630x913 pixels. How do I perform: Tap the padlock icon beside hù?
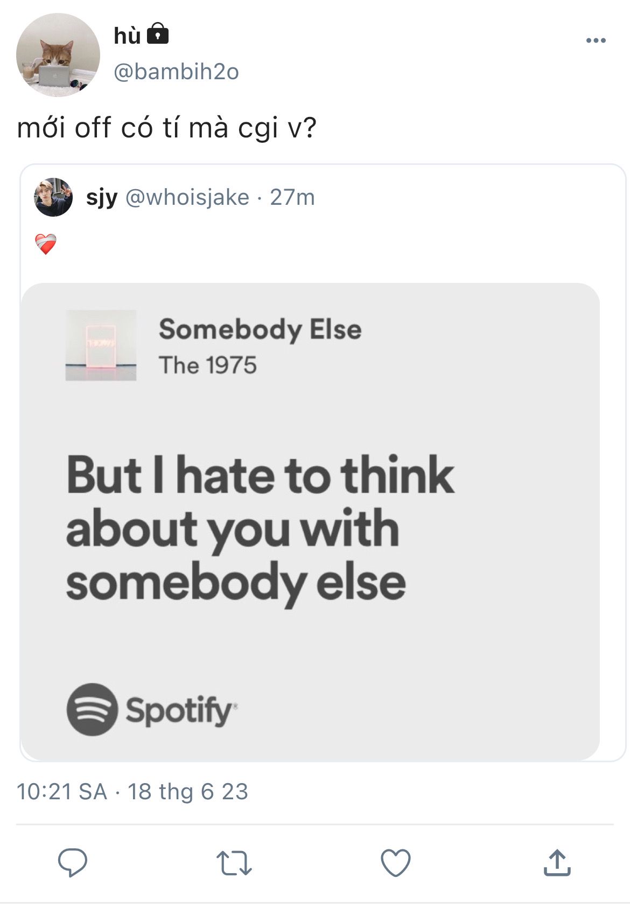[x=158, y=33]
